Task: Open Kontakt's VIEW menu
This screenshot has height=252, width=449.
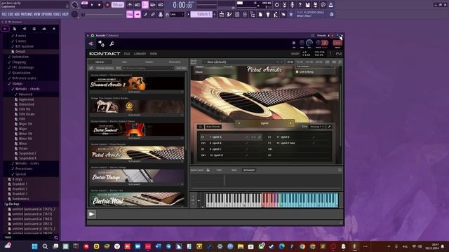Action: coord(153,54)
